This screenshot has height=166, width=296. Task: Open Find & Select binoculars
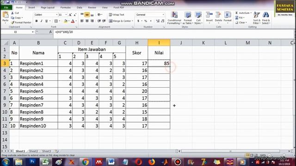tap(266, 18)
